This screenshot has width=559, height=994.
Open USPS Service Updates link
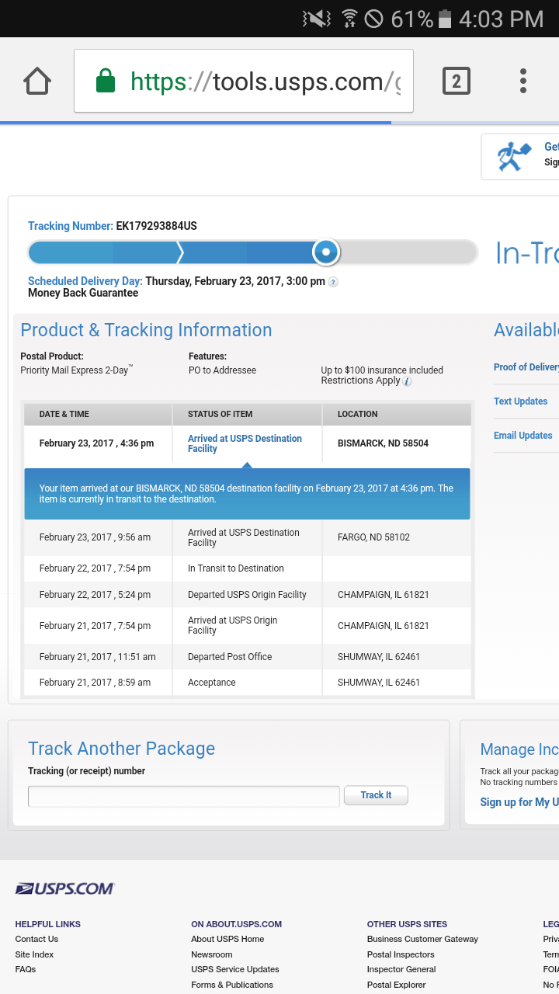click(235, 969)
